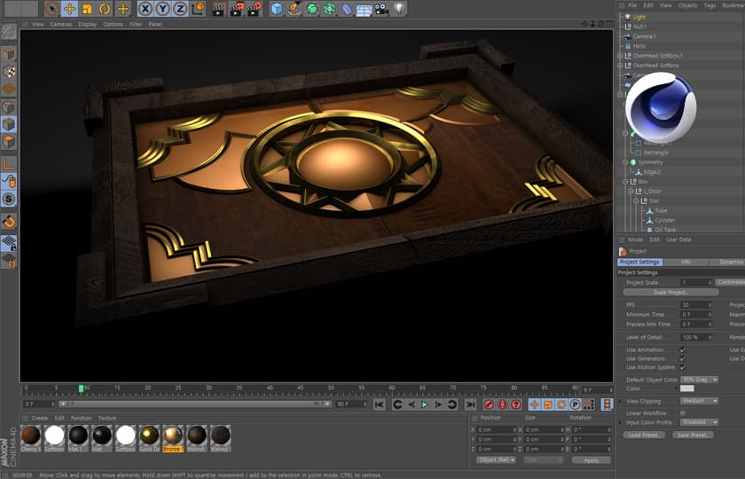Click the green timeline playhead marker

(82, 389)
